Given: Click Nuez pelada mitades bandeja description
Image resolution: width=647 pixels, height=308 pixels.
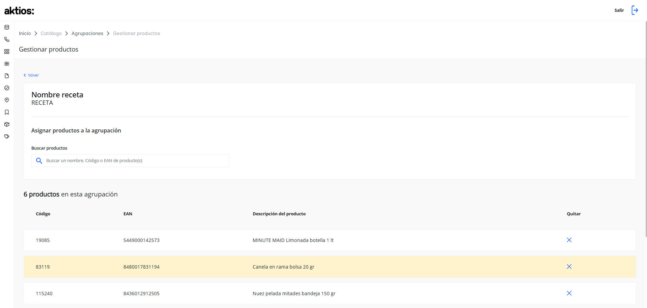Looking at the screenshot, I should 294,294.
